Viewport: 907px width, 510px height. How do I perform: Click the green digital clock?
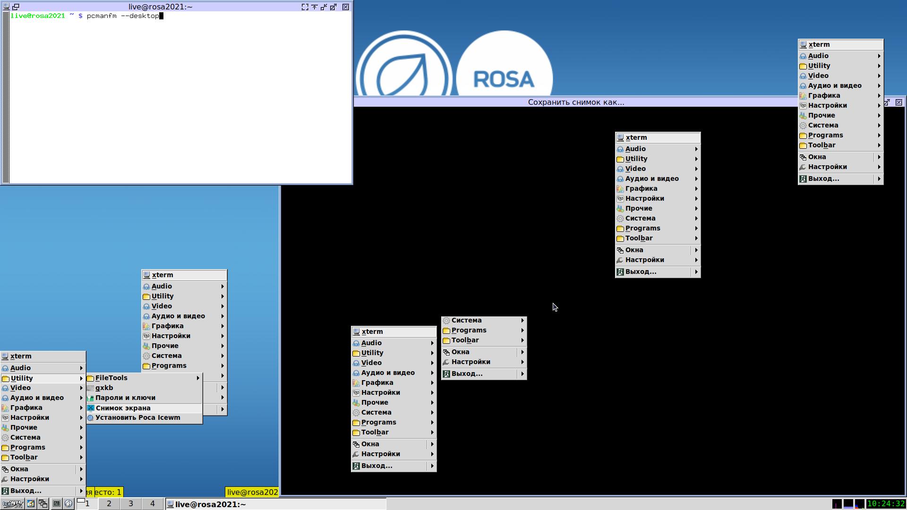coord(886,504)
